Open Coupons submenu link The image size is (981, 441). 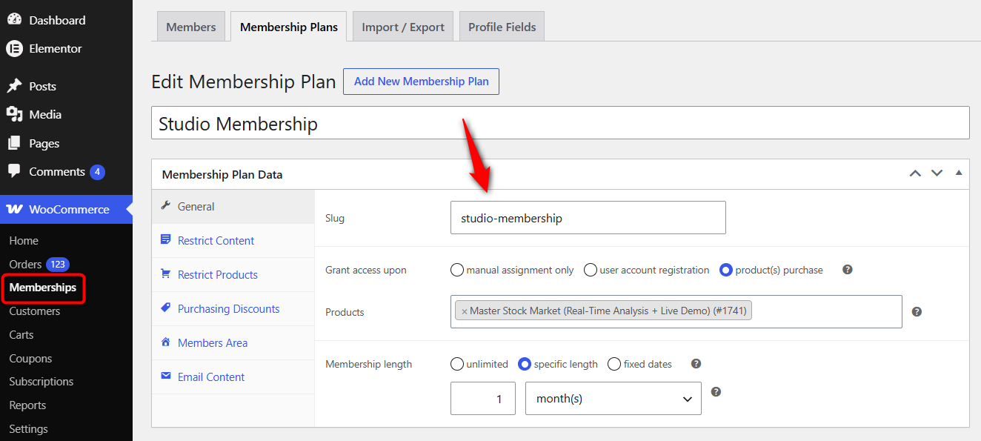tap(30, 359)
